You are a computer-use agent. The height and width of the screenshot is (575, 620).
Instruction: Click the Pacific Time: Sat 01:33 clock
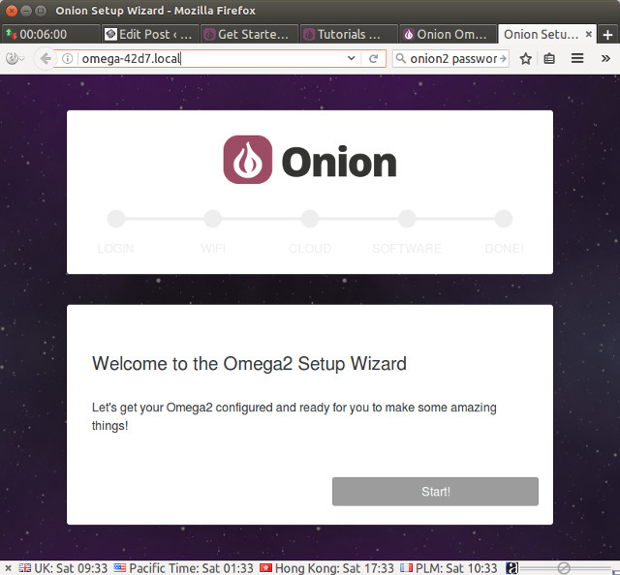[183, 568]
